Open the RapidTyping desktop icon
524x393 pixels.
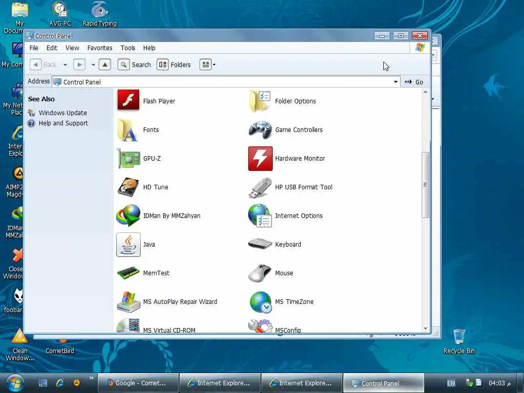100,14
